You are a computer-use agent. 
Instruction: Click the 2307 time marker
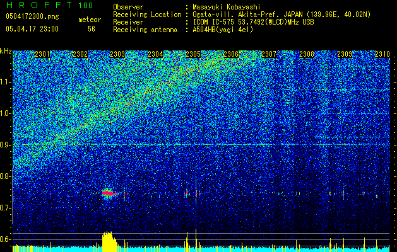[x=269, y=54]
